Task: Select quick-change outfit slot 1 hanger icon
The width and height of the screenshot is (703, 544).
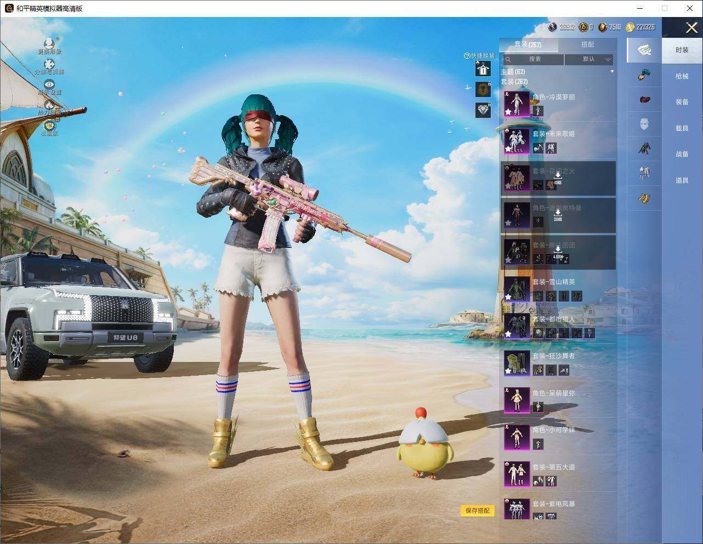Action: (483, 69)
